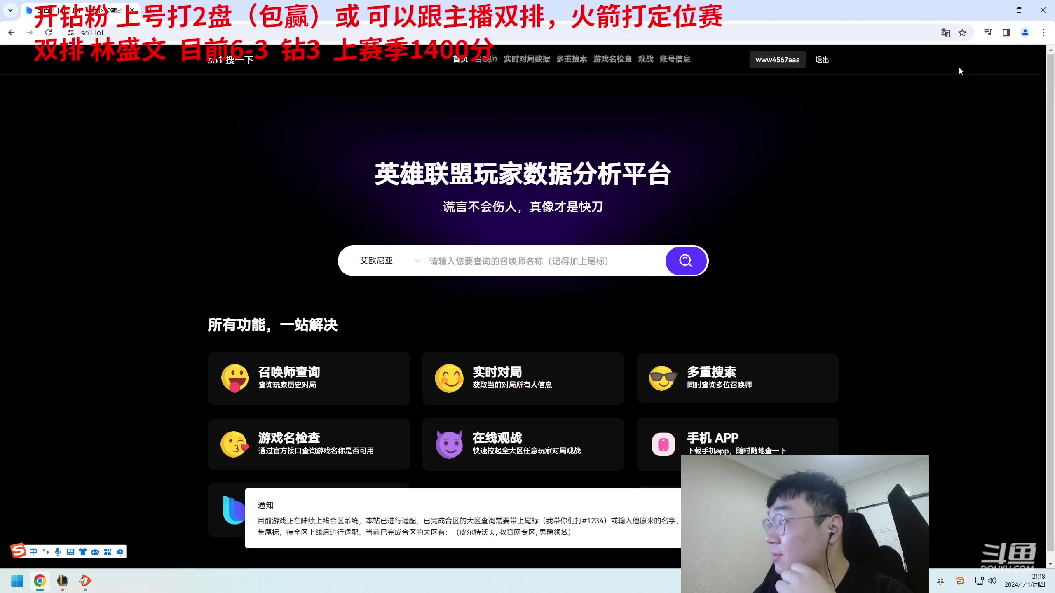This screenshot has width=1055, height=593.
Task: Open the media controls icon in Chrome
Action: pos(988,33)
